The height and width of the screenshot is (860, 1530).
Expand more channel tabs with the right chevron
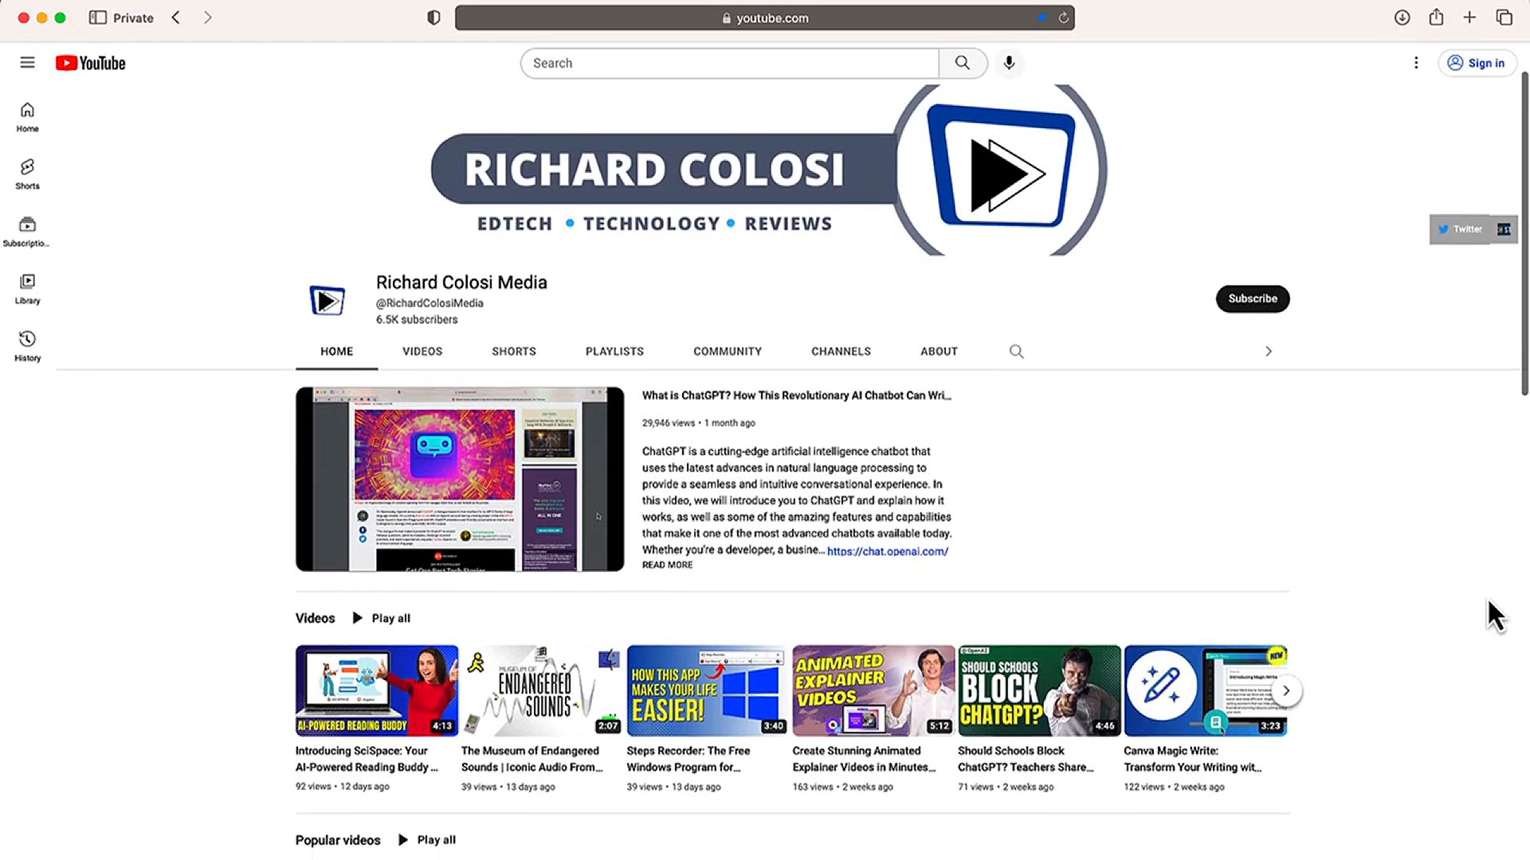coord(1269,351)
